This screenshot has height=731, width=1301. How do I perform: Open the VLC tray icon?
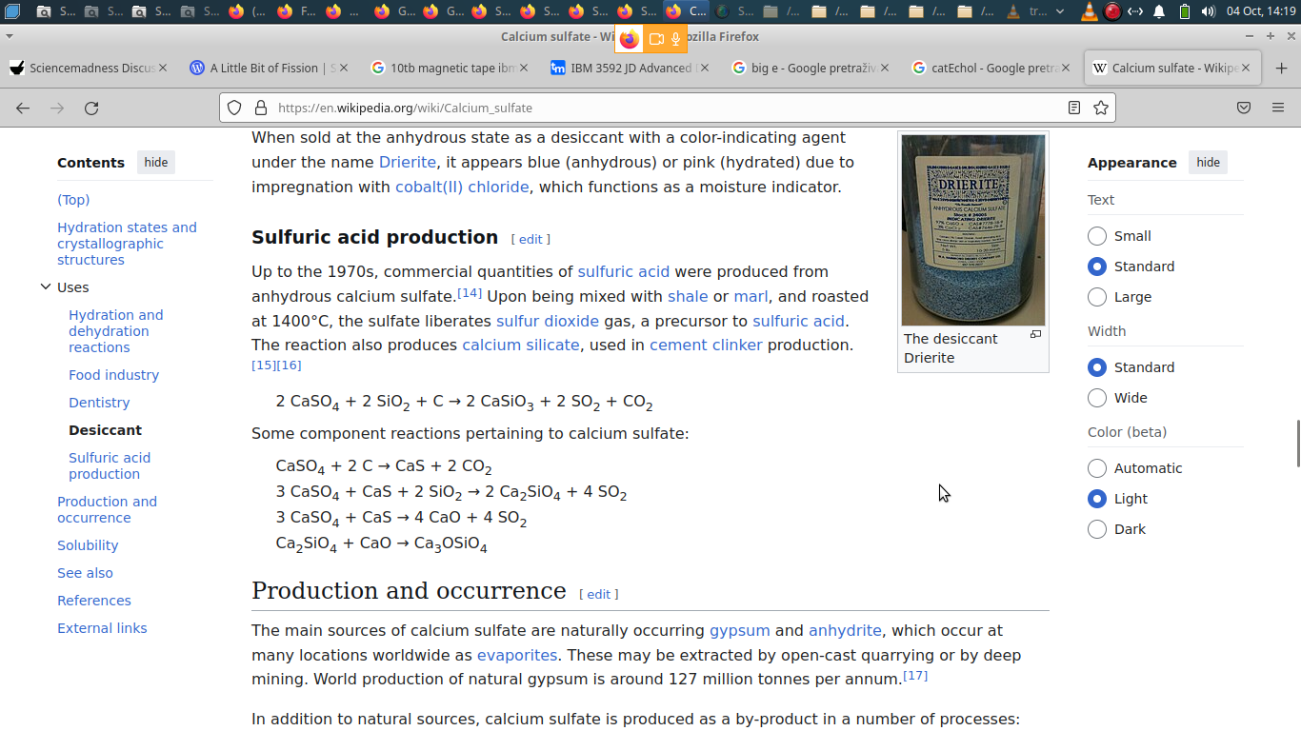[1089, 11]
